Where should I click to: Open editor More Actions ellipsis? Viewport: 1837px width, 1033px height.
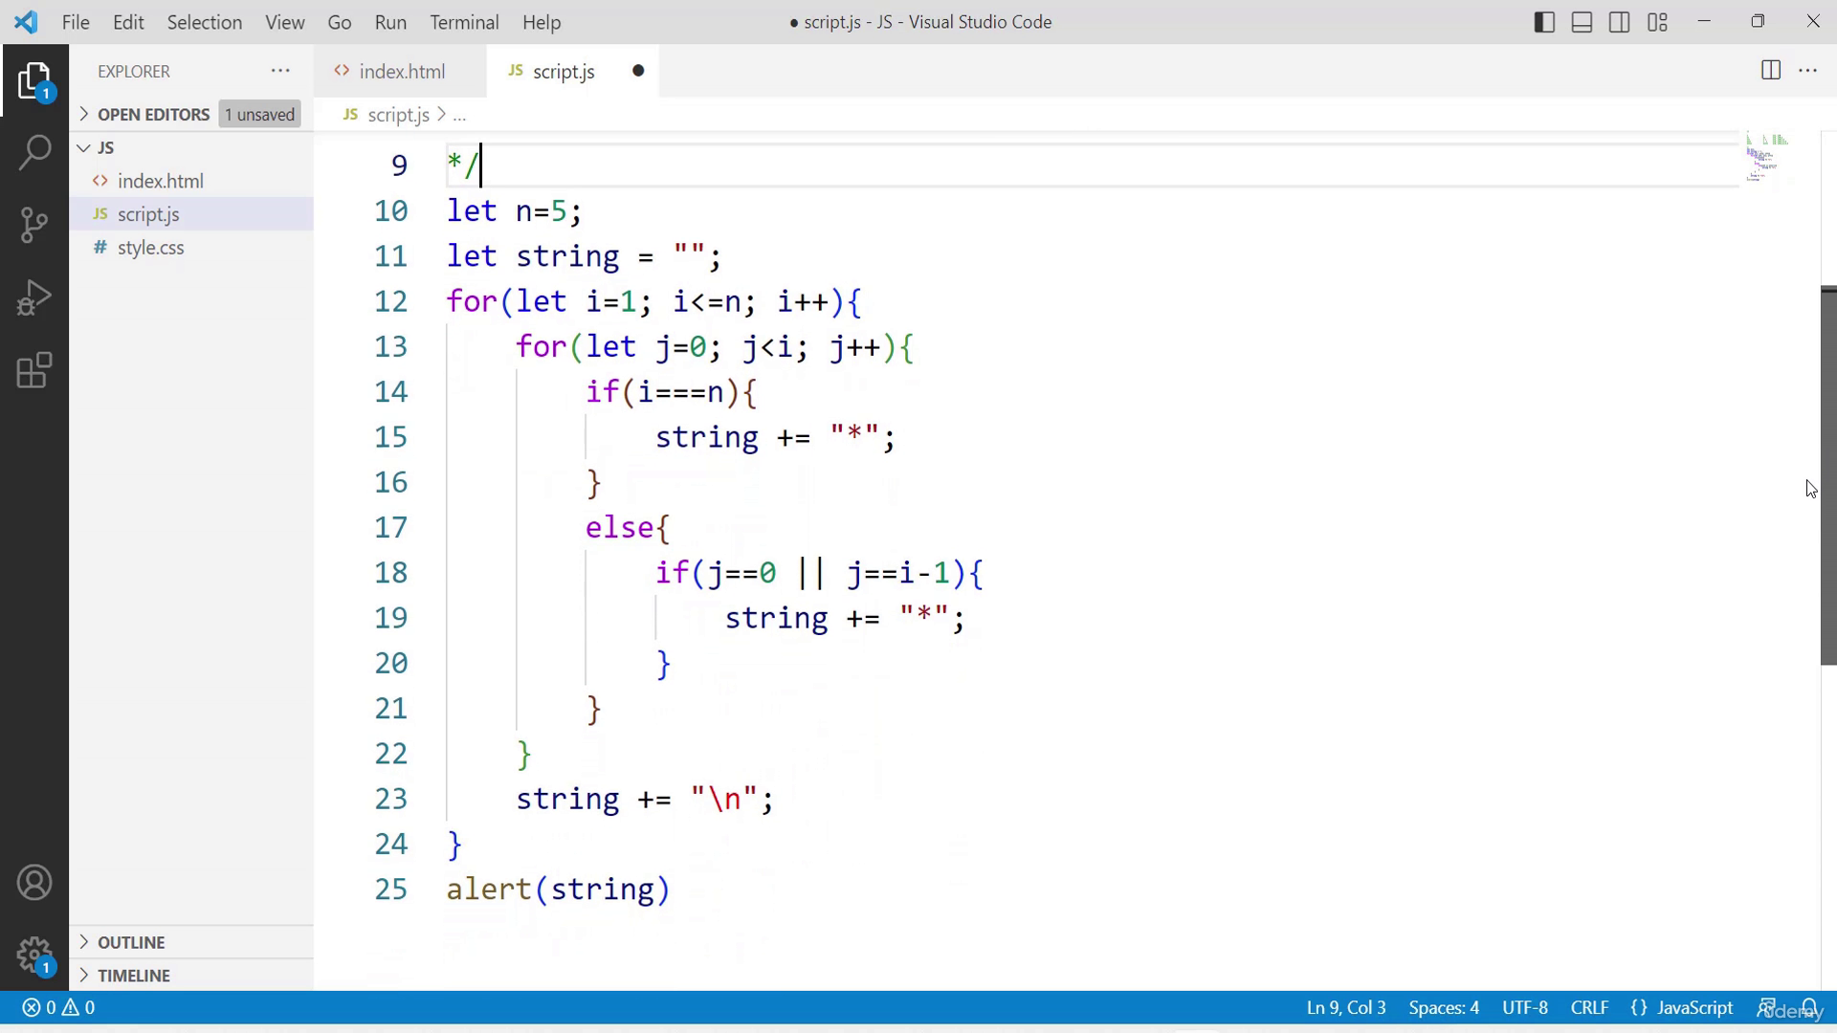pyautogui.click(x=1808, y=71)
